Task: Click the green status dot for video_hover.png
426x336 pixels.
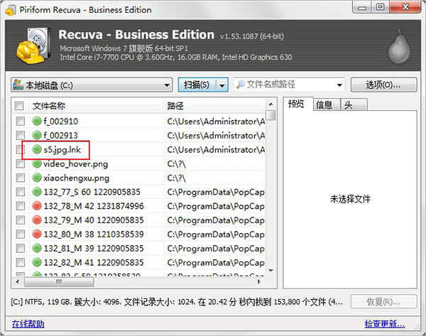Action: point(37,163)
